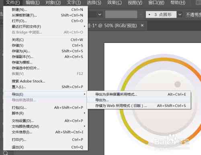This screenshot has height=155, width=201.
Task: Choose 打开(O)... menu item
Action: click(x=45, y=21)
